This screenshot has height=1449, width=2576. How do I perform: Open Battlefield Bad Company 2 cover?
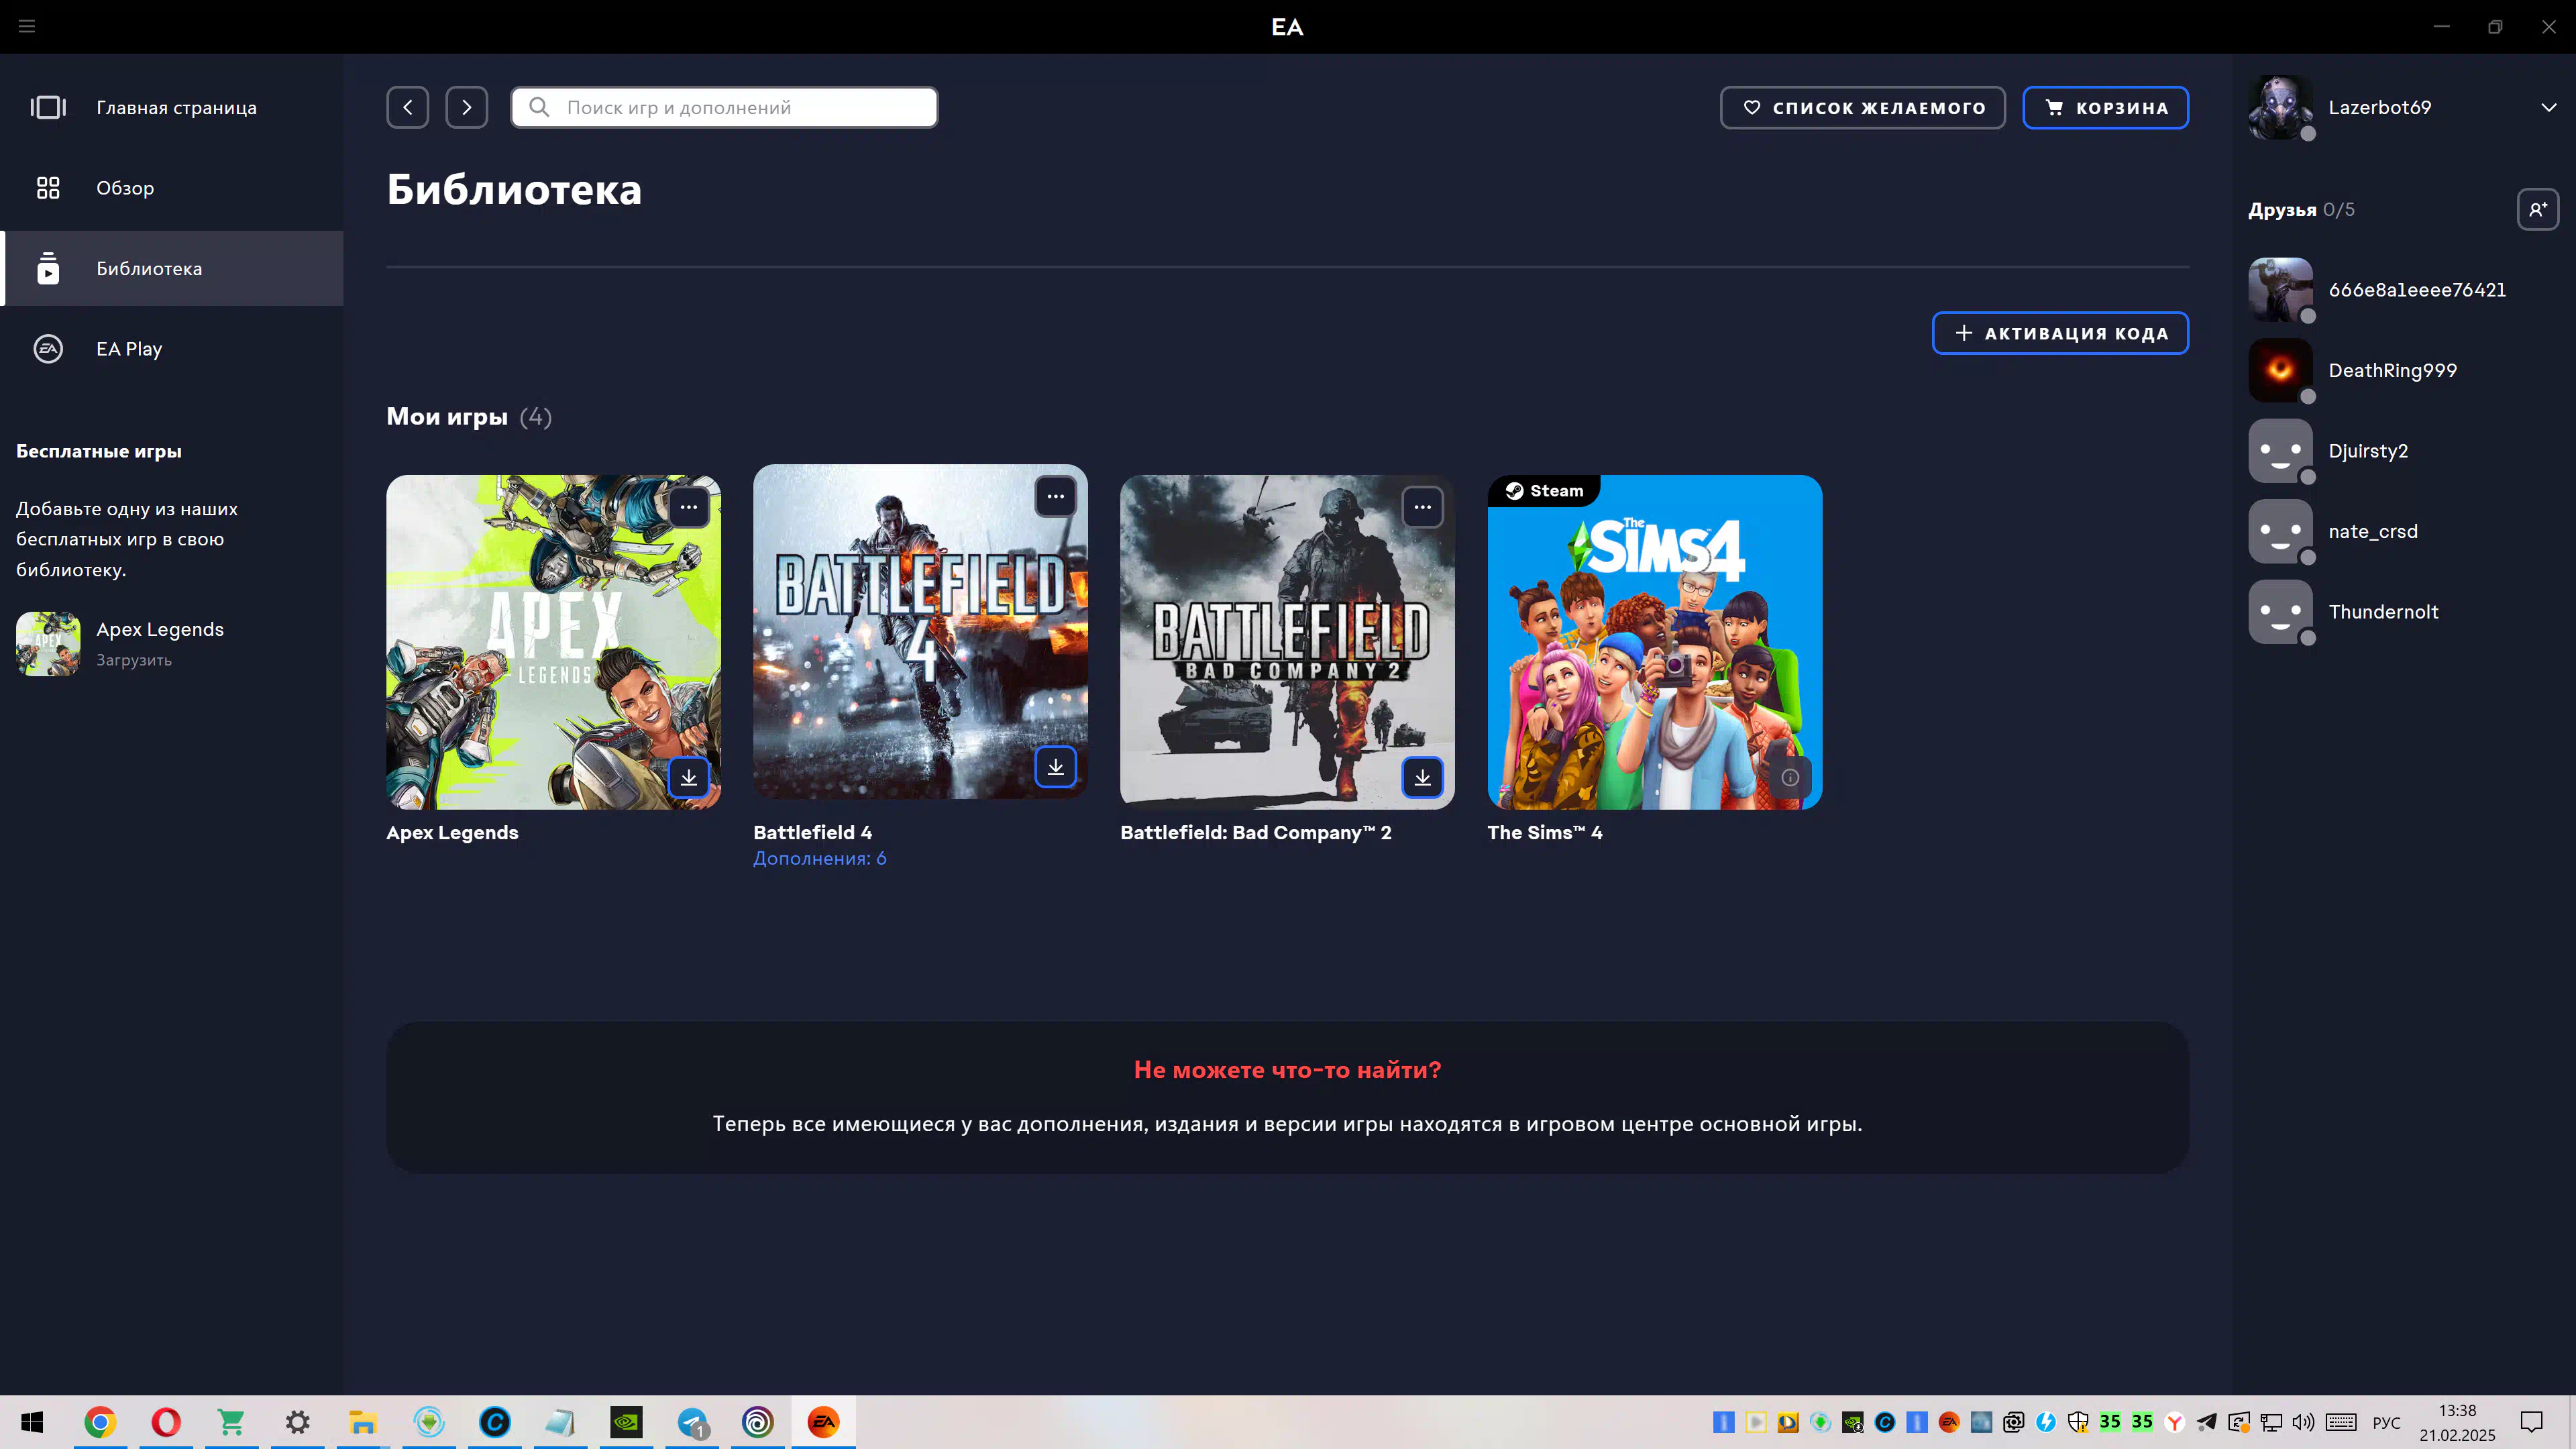(x=1287, y=642)
